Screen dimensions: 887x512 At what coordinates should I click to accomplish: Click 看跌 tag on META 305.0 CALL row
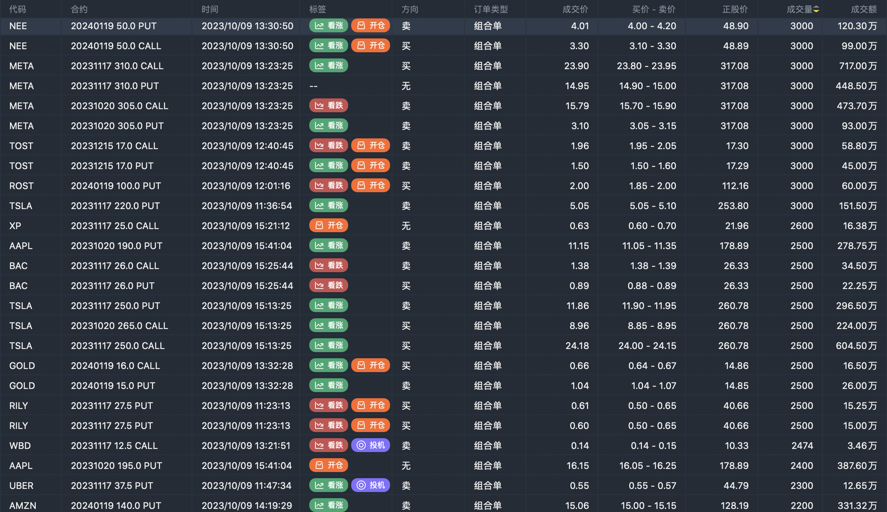328,106
